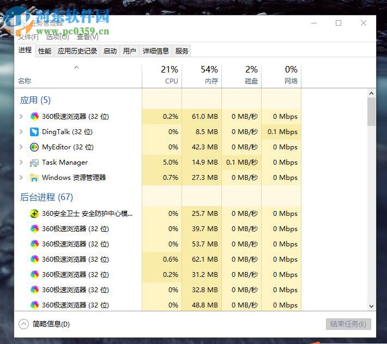Click the 14.9 MB memory cell
This screenshot has width=387, height=344.
point(202,162)
